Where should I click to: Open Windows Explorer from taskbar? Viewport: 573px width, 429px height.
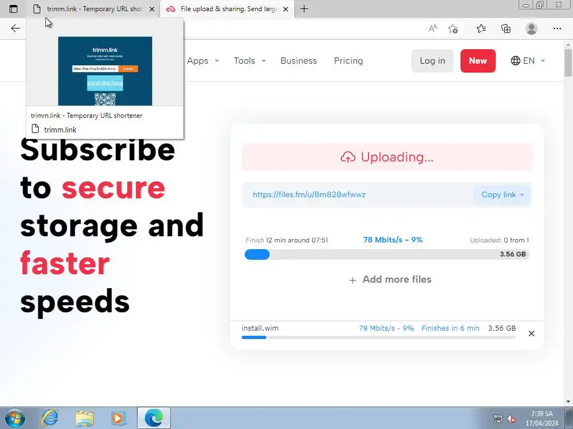[85, 418]
